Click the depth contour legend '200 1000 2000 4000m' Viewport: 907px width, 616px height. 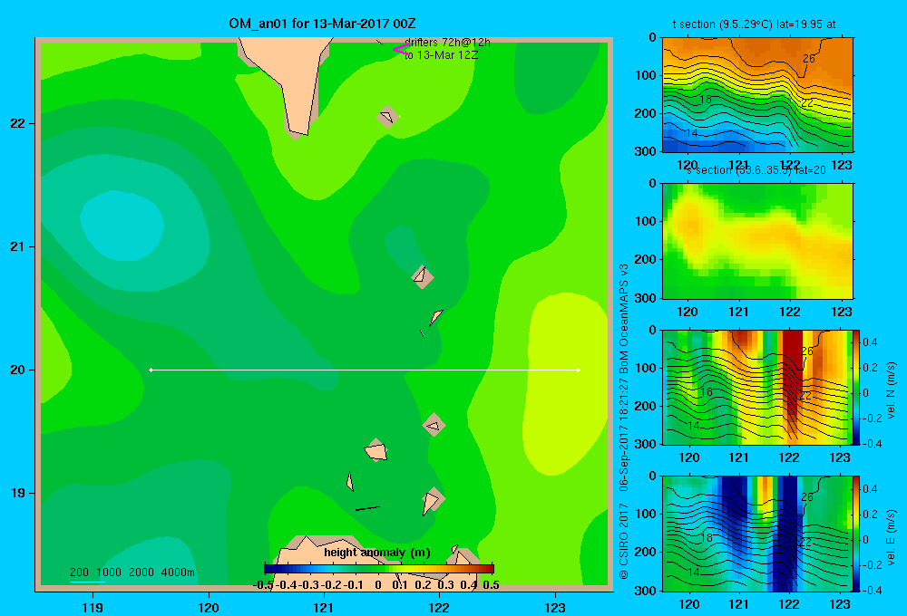(x=132, y=573)
